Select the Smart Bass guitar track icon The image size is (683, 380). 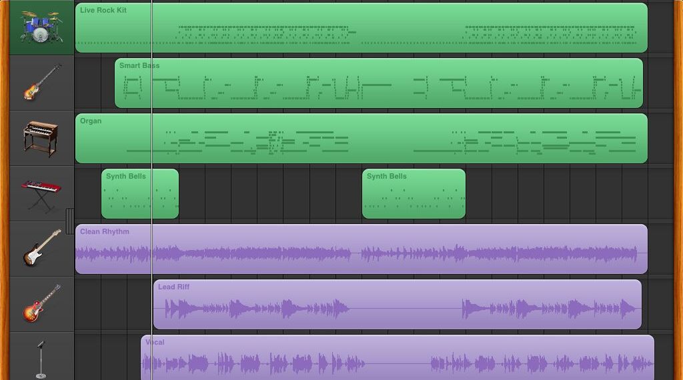pyautogui.click(x=42, y=82)
